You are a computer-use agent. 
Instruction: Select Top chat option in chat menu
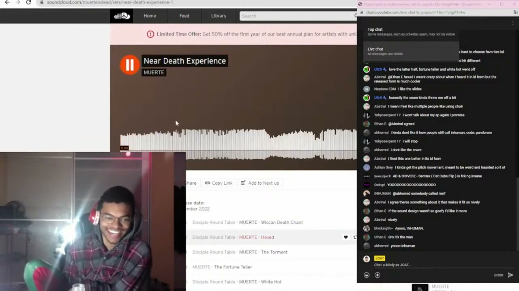(x=411, y=32)
